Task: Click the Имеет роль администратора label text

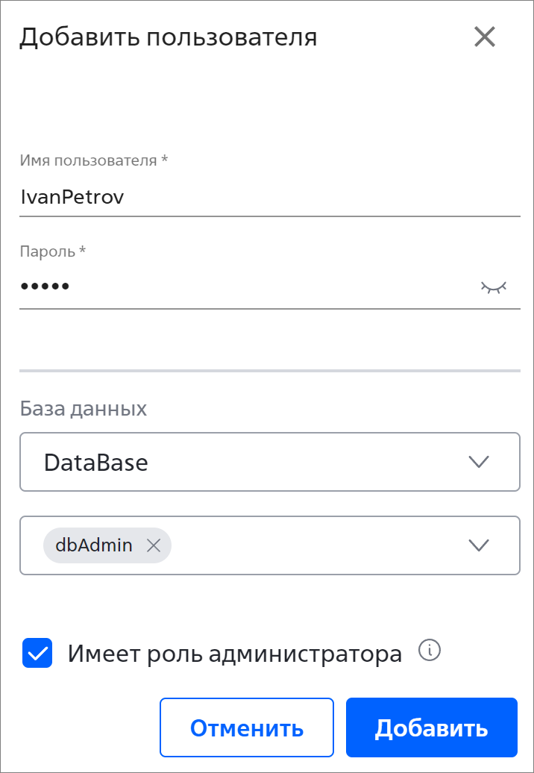Action: coord(235,654)
